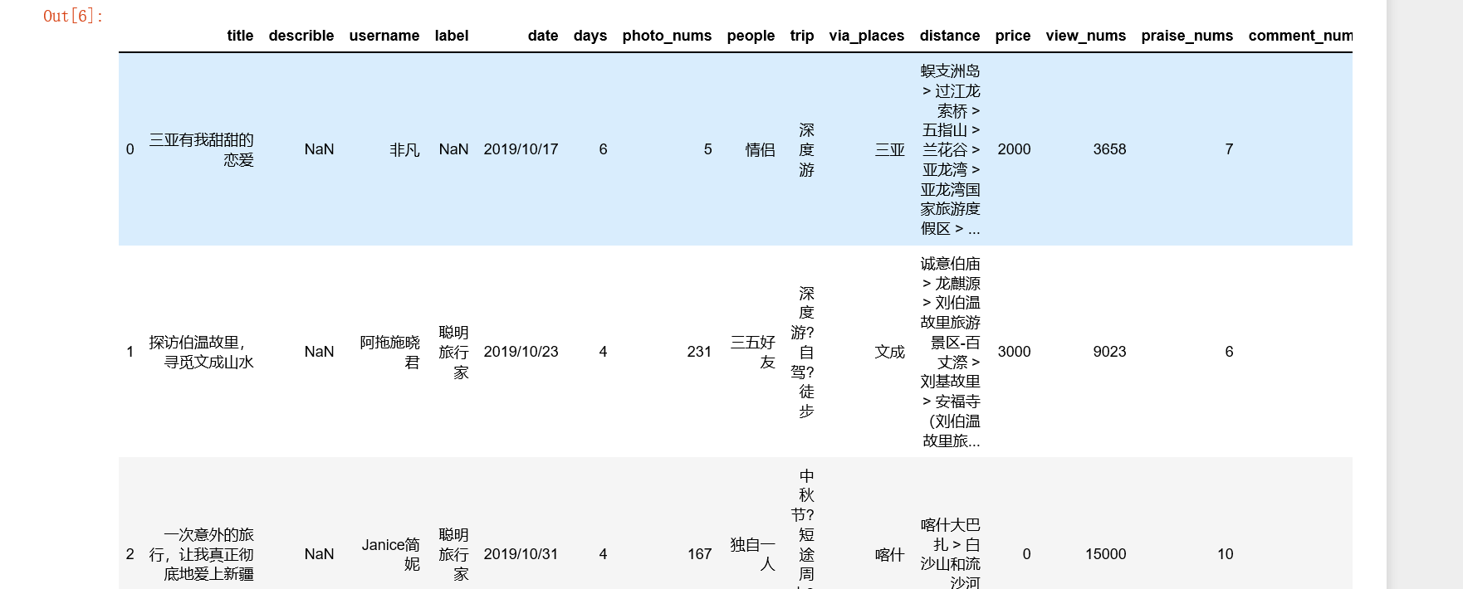Select the trip cell '深度游?自驾?徒步' in row 1
This screenshot has width=1463, height=589.
[802, 352]
